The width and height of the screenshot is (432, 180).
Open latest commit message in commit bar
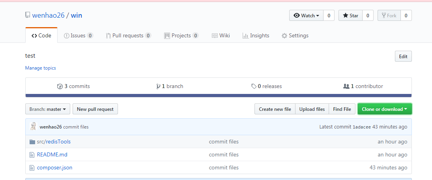[x=76, y=127]
